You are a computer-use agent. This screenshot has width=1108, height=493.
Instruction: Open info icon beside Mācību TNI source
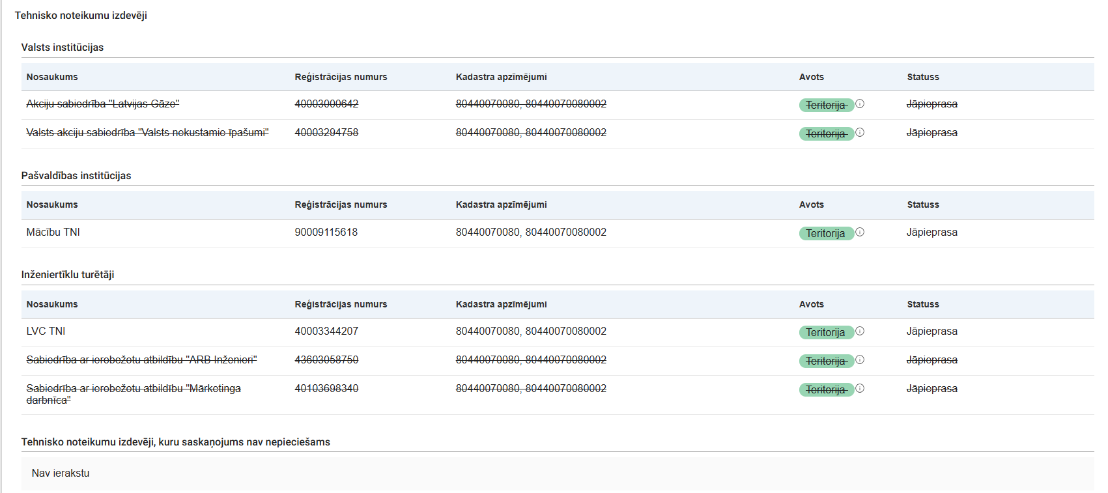click(860, 232)
